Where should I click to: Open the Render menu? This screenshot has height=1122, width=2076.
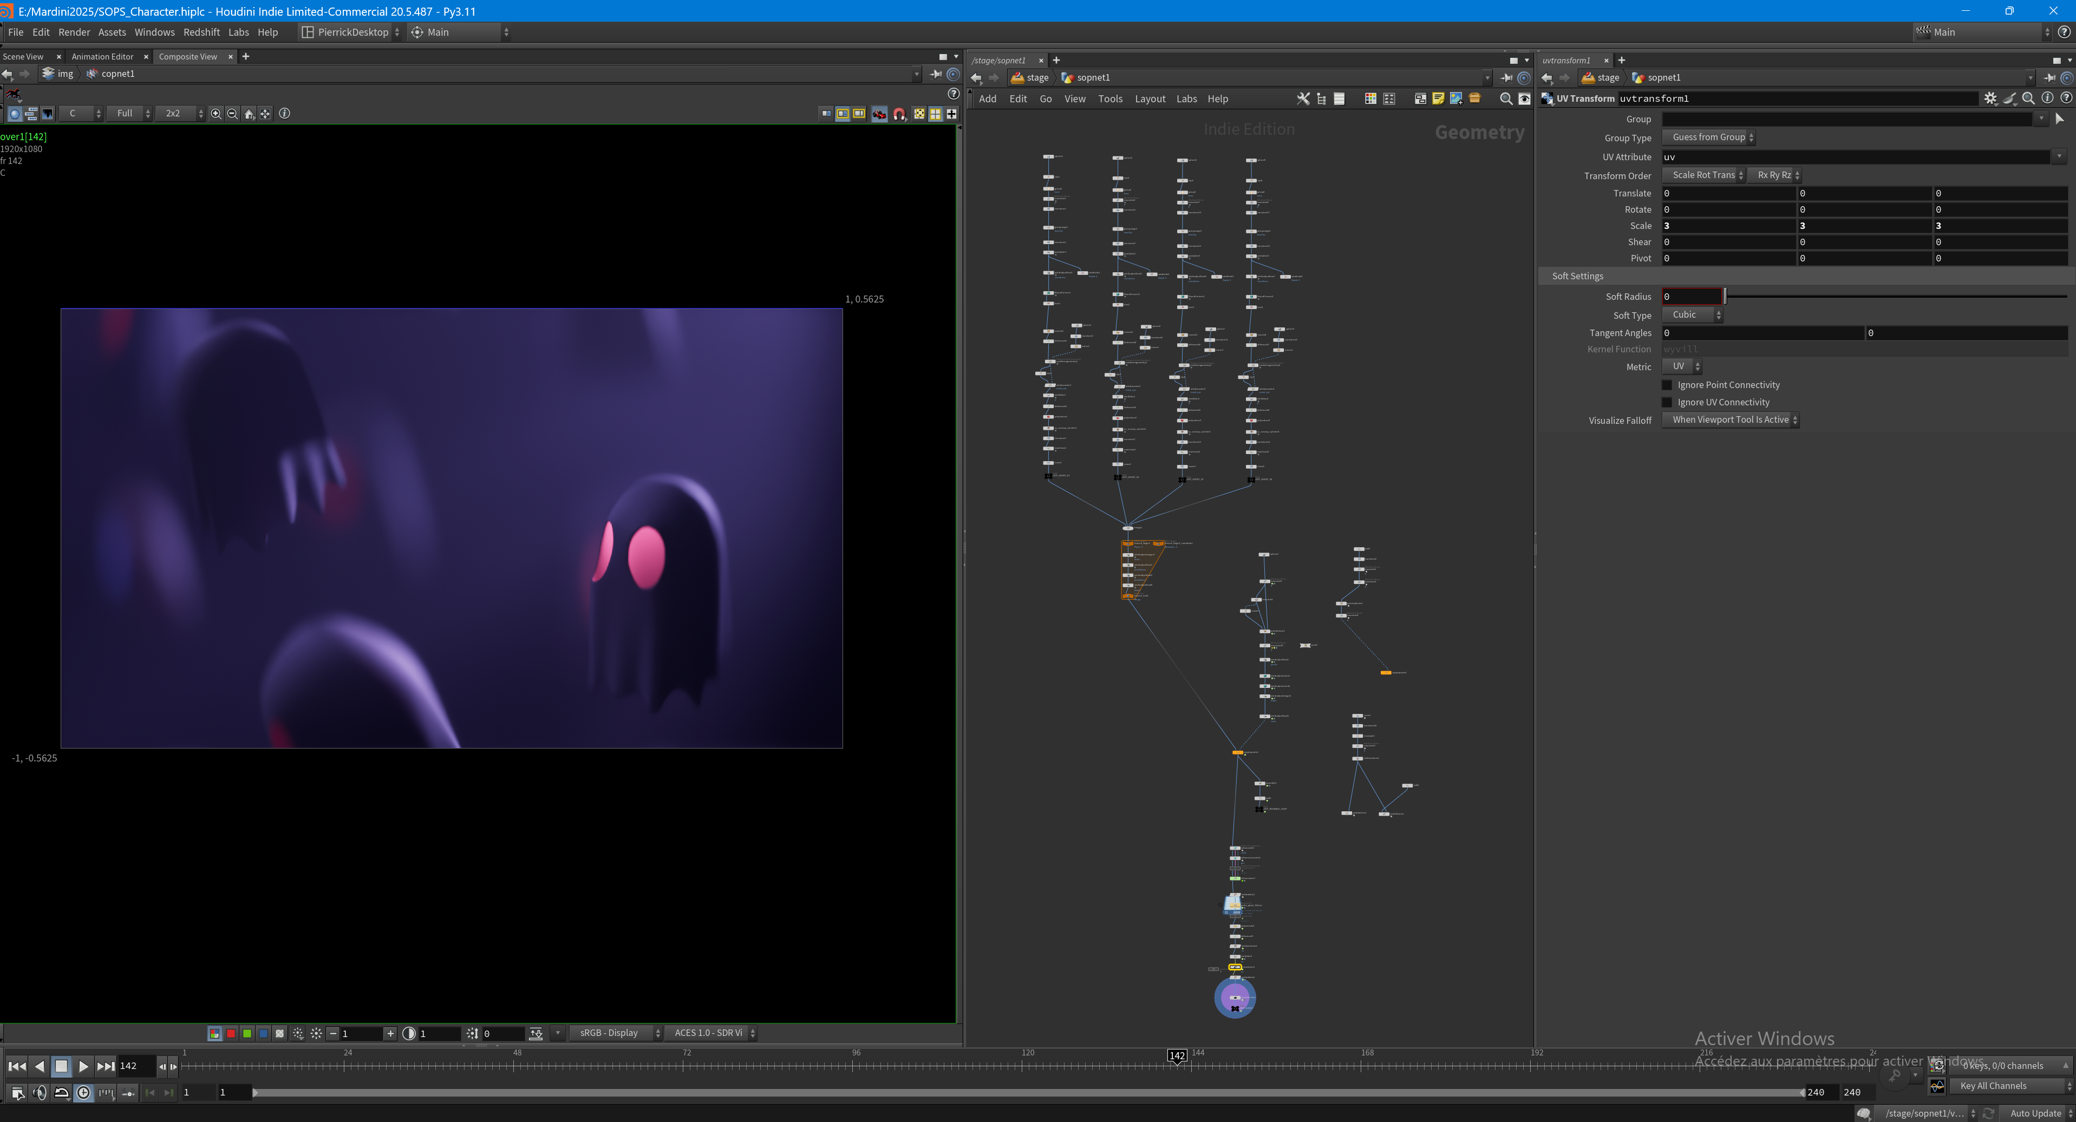74,32
